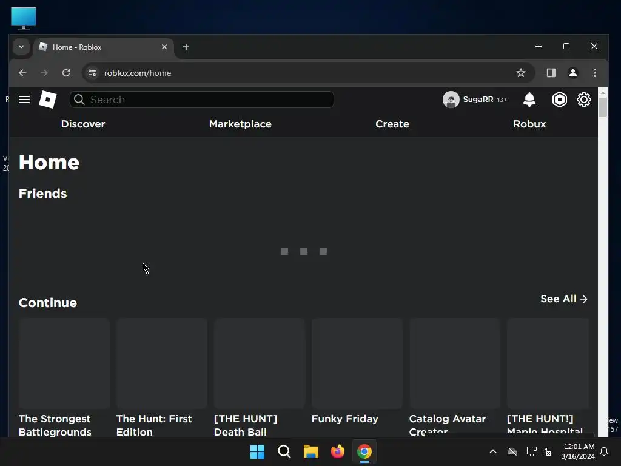
Task: Launch Firefox from taskbar
Action: coord(337,451)
